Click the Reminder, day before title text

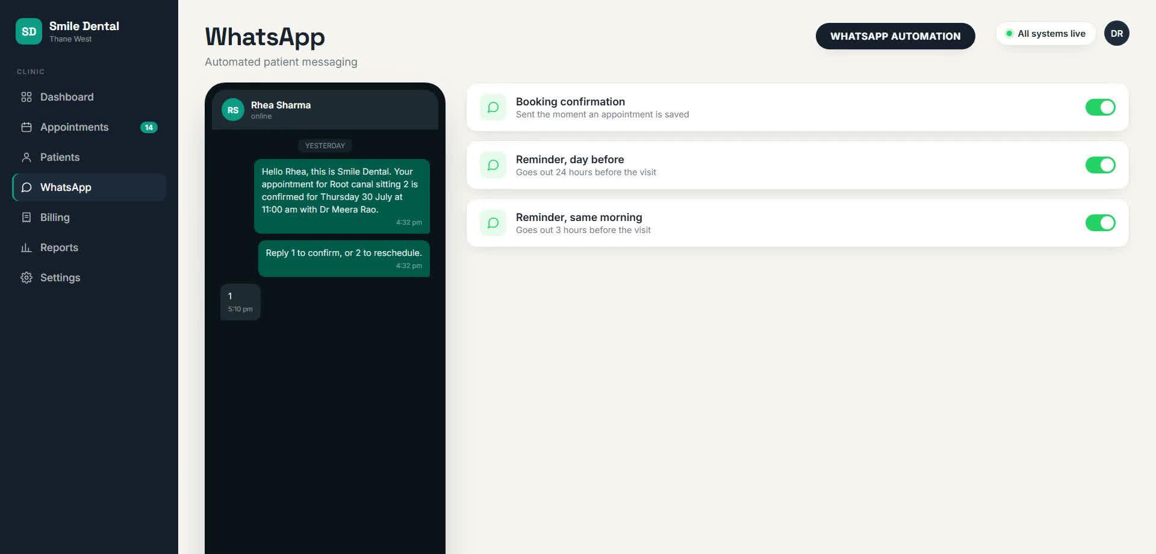point(570,160)
